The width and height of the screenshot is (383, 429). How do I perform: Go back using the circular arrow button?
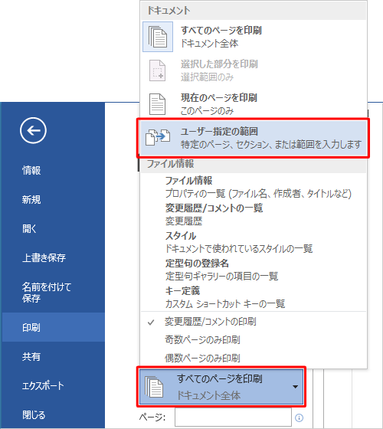pos(33,130)
